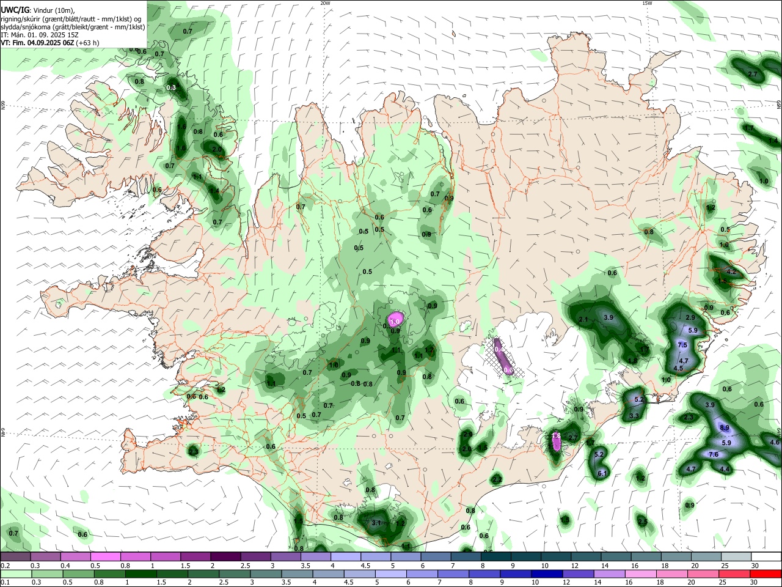Click the 8.9 precipitation value offshore southeast

[x=725, y=427]
